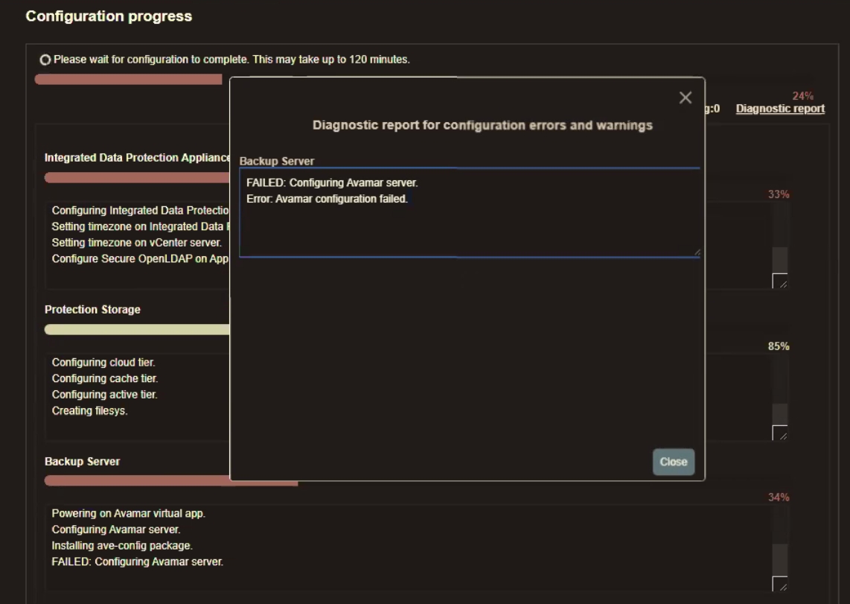The image size is (850, 604).
Task: Click the 85% Protection Storage percentage
Action: tap(779, 346)
